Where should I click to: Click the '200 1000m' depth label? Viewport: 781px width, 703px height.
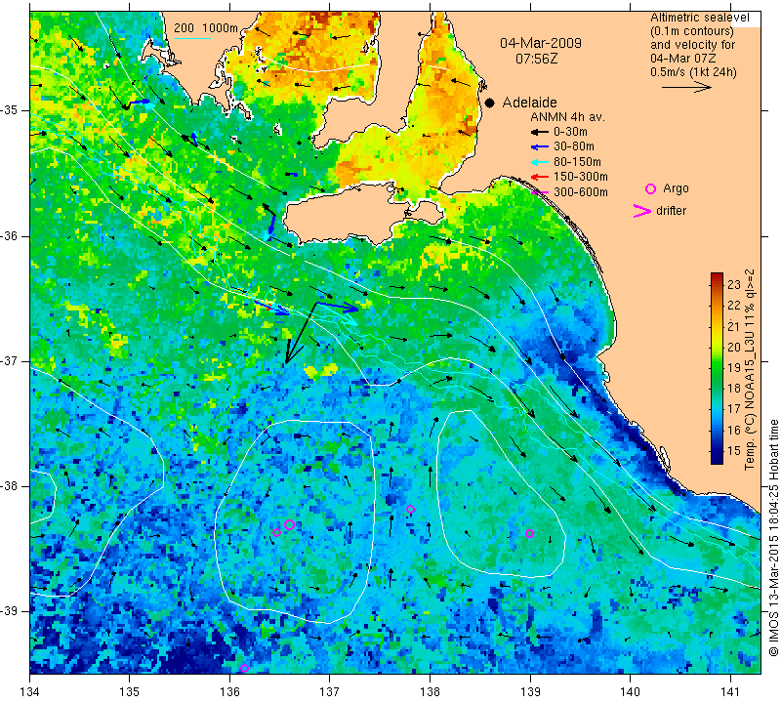tap(206, 28)
